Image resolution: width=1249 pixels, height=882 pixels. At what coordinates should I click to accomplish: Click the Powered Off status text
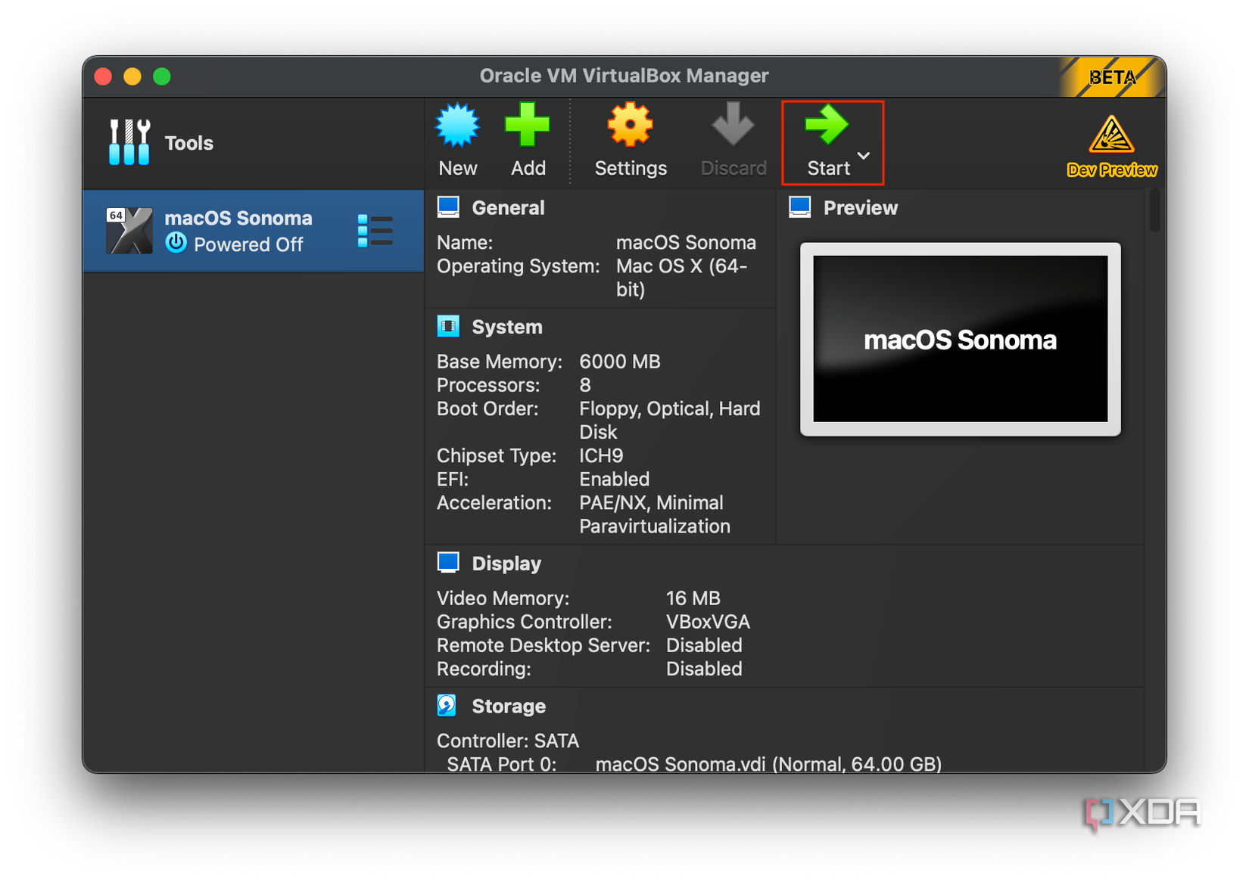coord(248,244)
